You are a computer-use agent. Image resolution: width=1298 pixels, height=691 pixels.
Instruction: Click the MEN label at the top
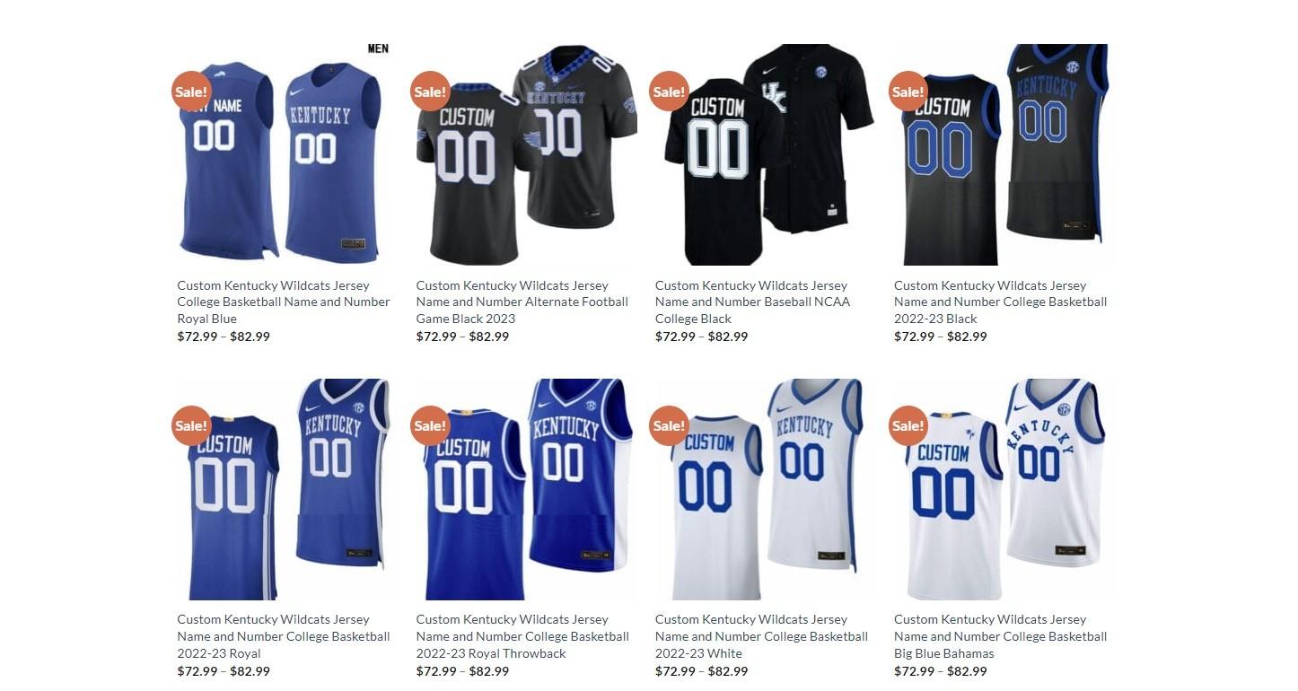(378, 48)
